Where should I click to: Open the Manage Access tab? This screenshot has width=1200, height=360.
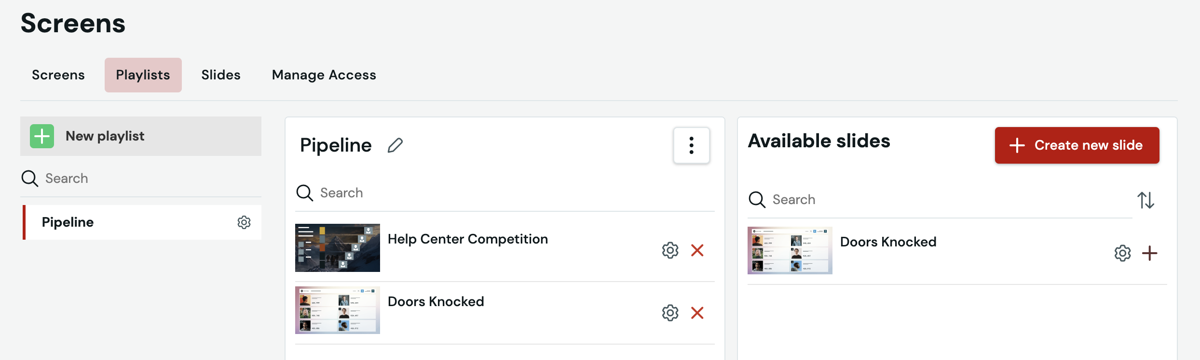[324, 75]
